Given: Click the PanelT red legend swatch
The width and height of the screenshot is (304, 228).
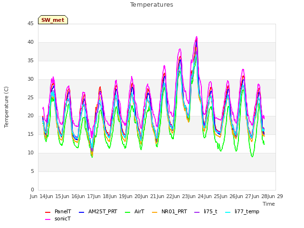Looking at the screenshot, I should pyautogui.click(x=47, y=212).
